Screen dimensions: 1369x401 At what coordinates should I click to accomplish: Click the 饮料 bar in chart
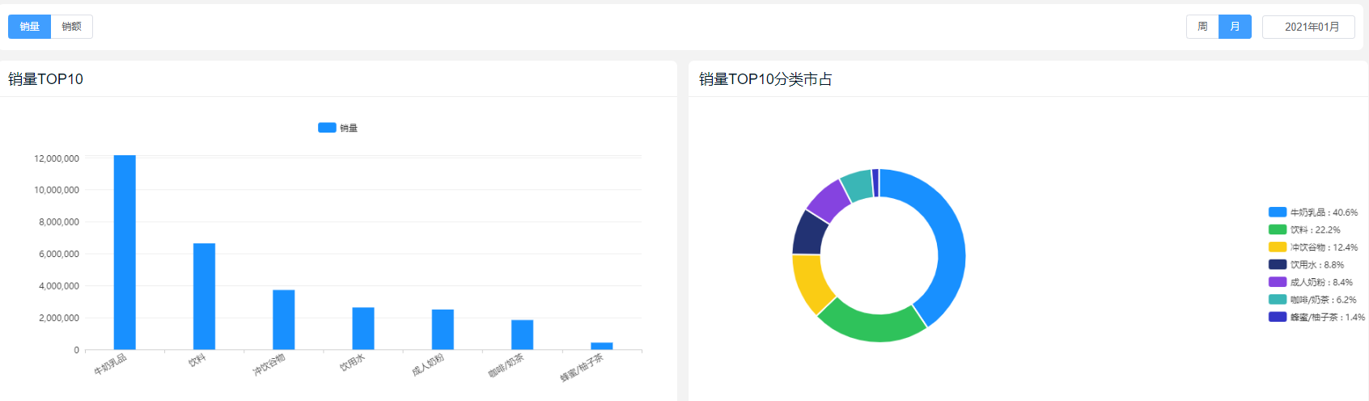(x=204, y=296)
